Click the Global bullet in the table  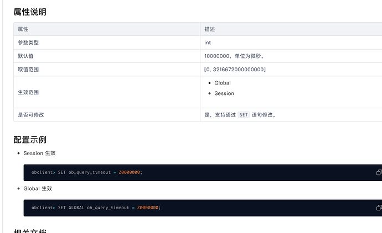point(223,83)
